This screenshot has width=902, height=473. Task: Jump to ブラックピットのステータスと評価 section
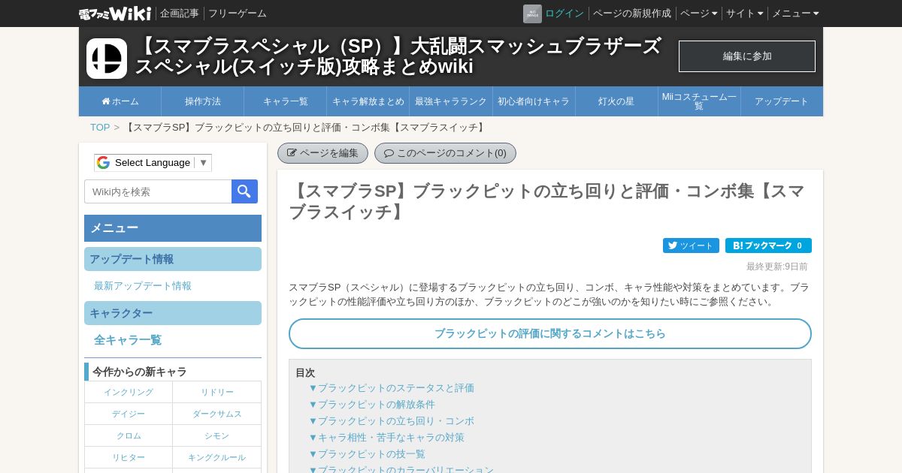click(392, 388)
